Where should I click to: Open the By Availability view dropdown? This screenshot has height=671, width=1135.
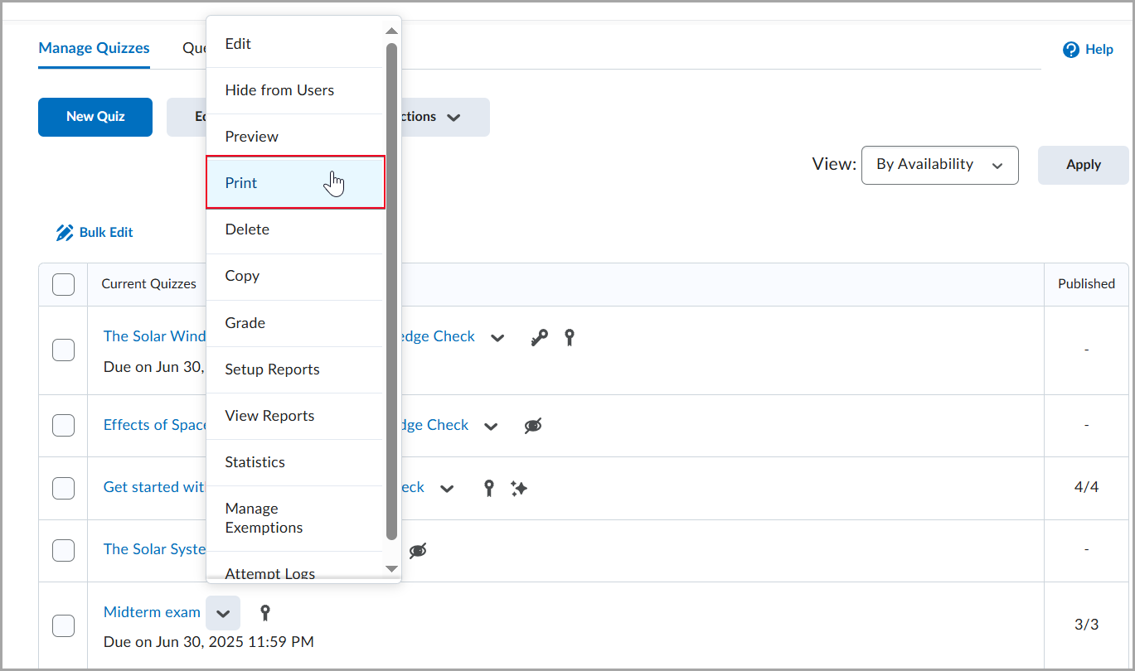tap(939, 165)
